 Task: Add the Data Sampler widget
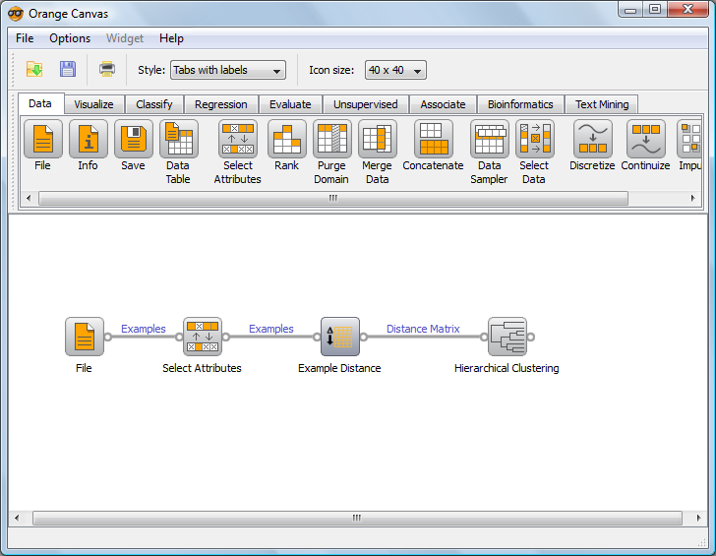(x=490, y=139)
